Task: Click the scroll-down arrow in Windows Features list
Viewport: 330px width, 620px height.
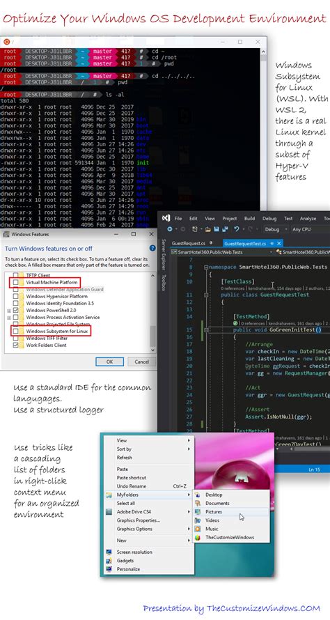Action: coord(152,350)
